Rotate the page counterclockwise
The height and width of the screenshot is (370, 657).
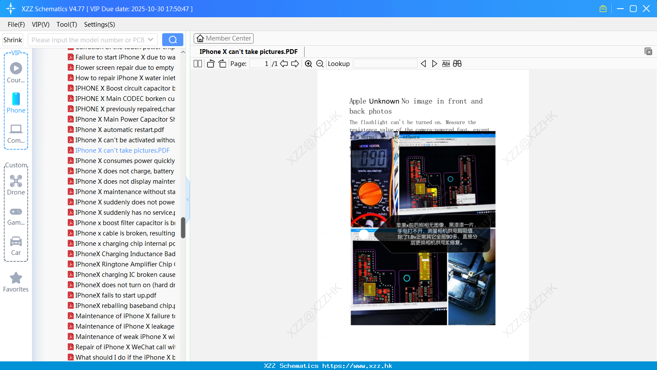tap(211, 63)
